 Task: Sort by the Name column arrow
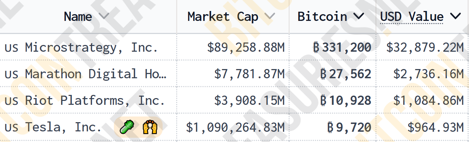104,16
